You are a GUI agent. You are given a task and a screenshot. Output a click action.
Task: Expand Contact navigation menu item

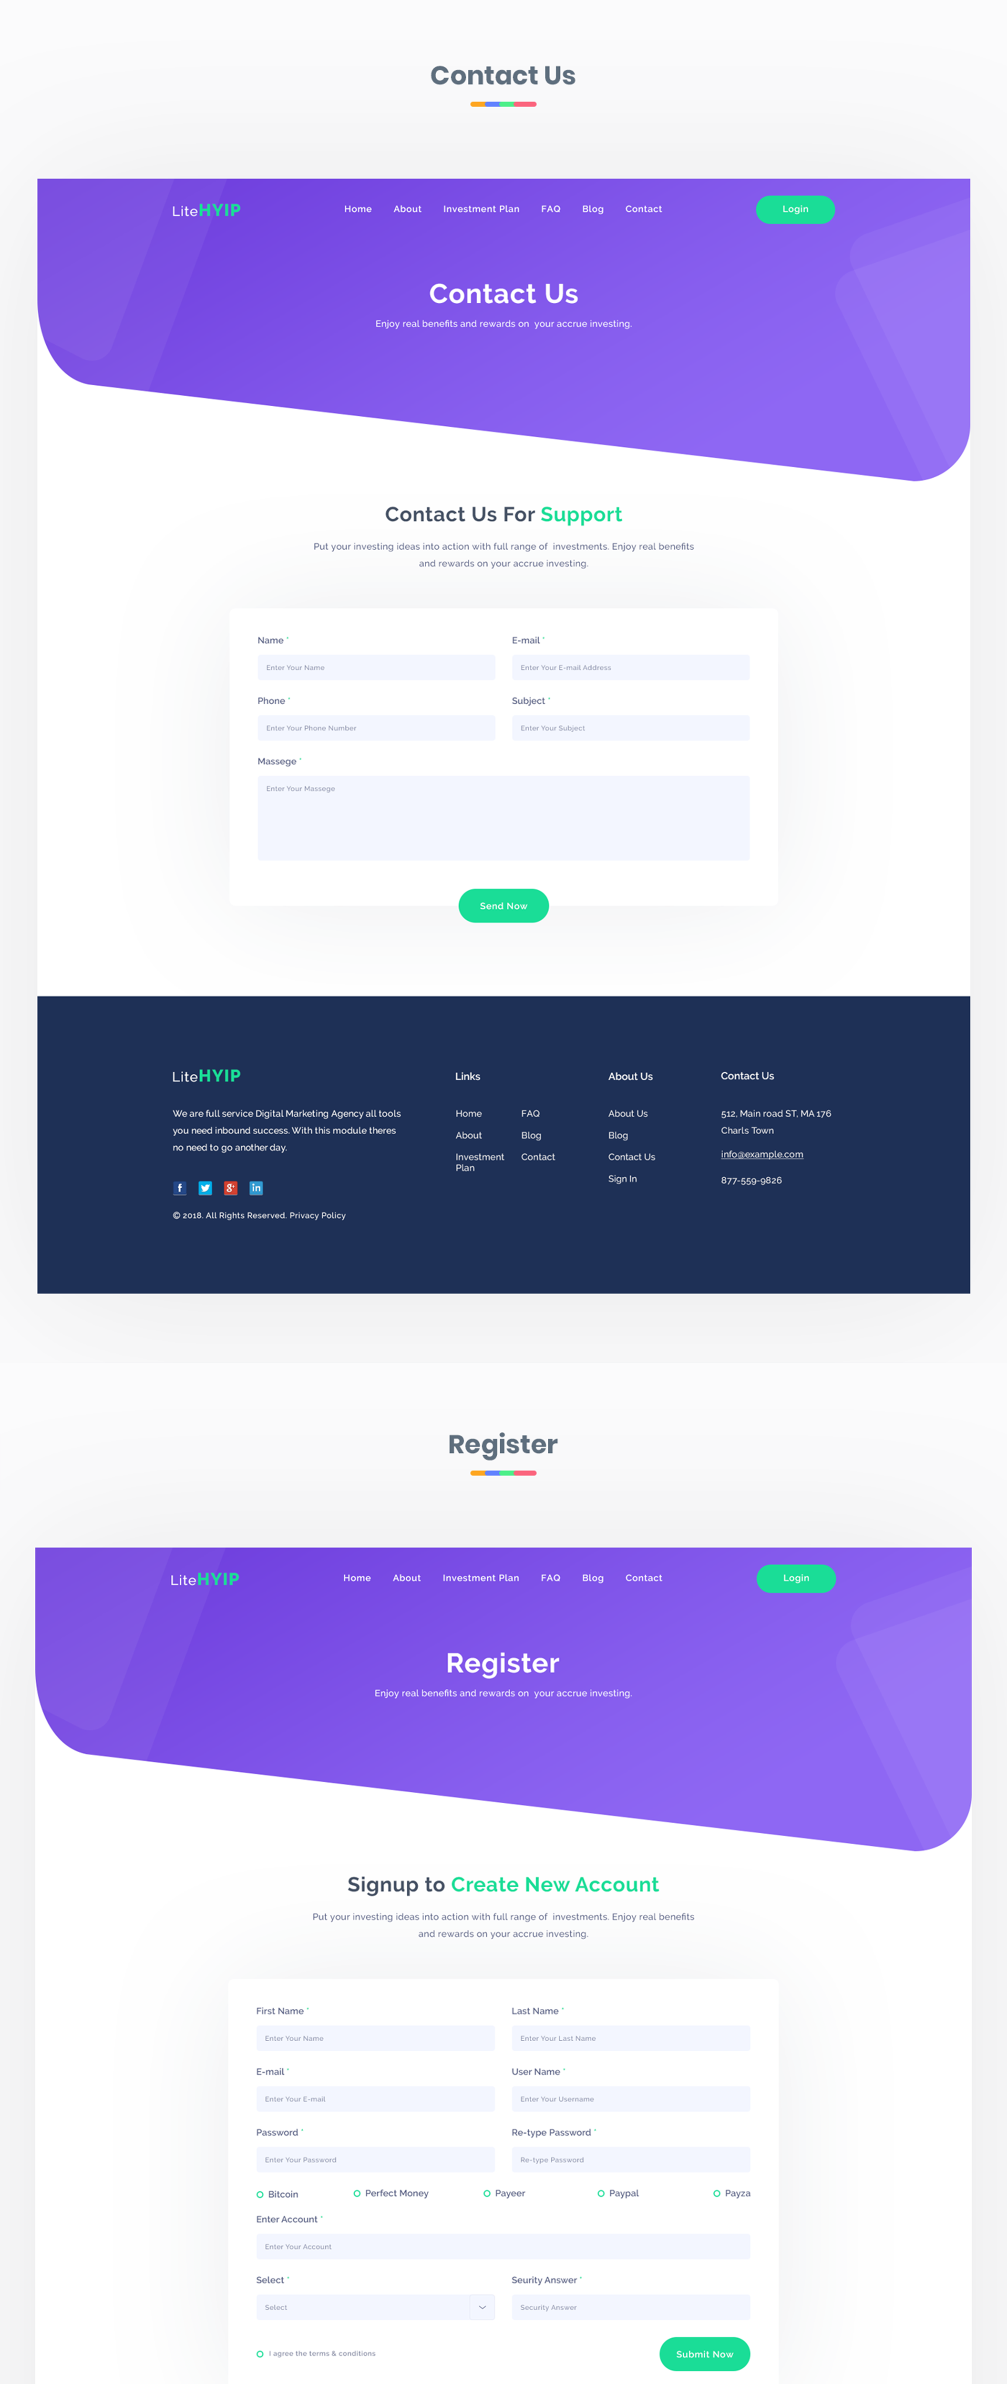[x=642, y=208]
